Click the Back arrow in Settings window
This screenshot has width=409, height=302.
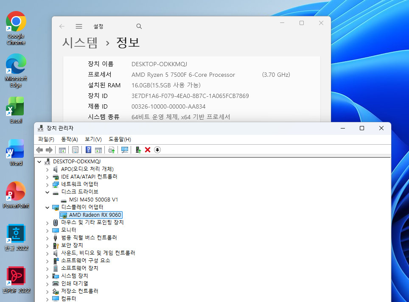62,26
